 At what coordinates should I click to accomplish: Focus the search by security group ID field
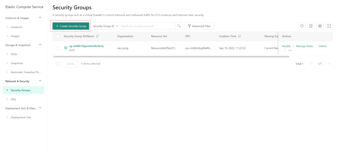[148, 26]
